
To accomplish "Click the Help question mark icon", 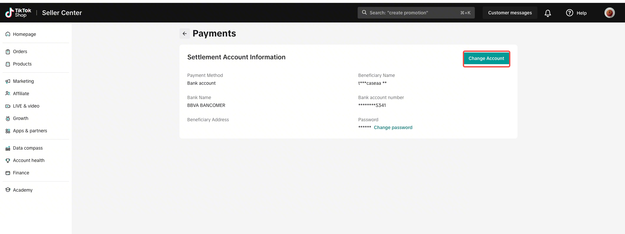I will coord(569,13).
